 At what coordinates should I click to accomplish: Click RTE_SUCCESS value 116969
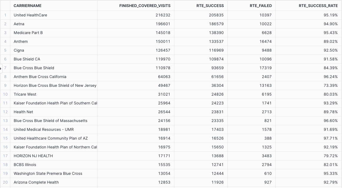(217, 50)
